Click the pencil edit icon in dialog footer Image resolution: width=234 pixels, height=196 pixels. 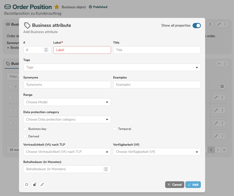(42, 185)
